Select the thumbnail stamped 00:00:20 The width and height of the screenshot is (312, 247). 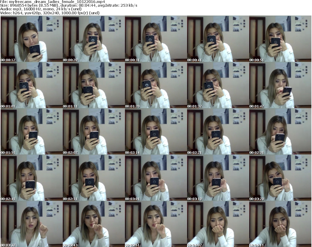[94, 39]
